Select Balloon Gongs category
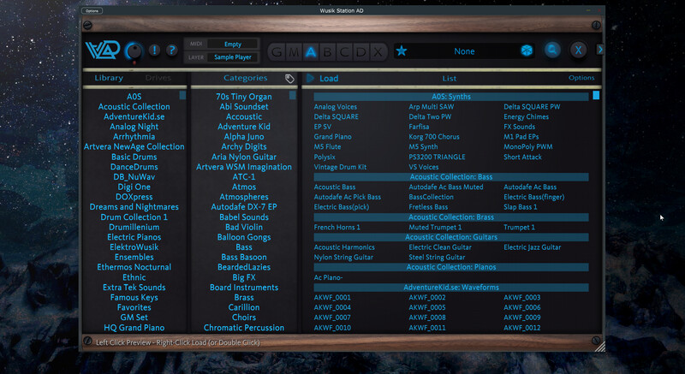The height and width of the screenshot is (374, 685). (x=244, y=237)
